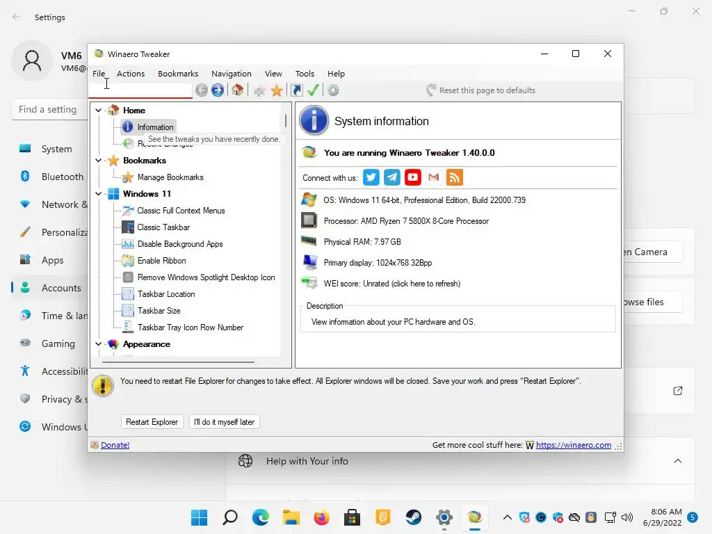
Task: Open Gaming in Settings sidebar
Action: [x=50, y=343]
